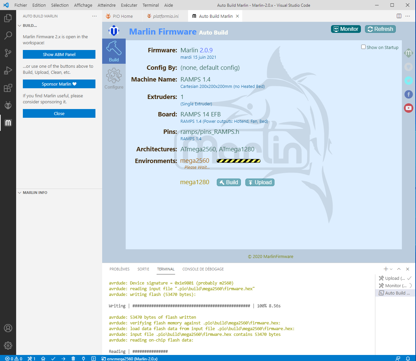Click PlatformIO Home icon in status bar

(43, 358)
